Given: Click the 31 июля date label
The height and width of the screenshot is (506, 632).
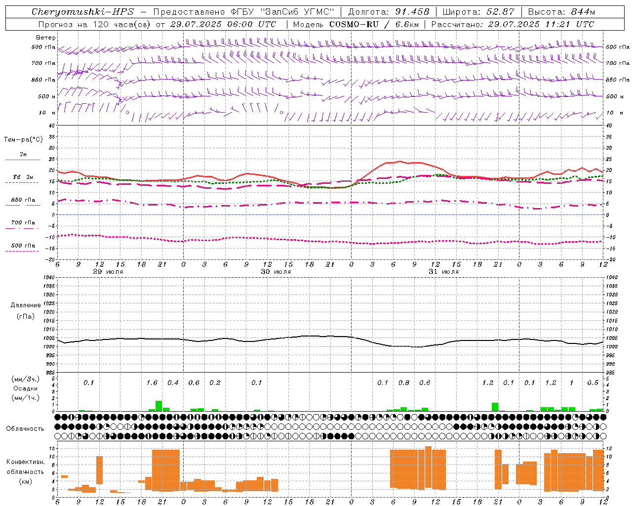Looking at the screenshot, I should (x=444, y=272).
